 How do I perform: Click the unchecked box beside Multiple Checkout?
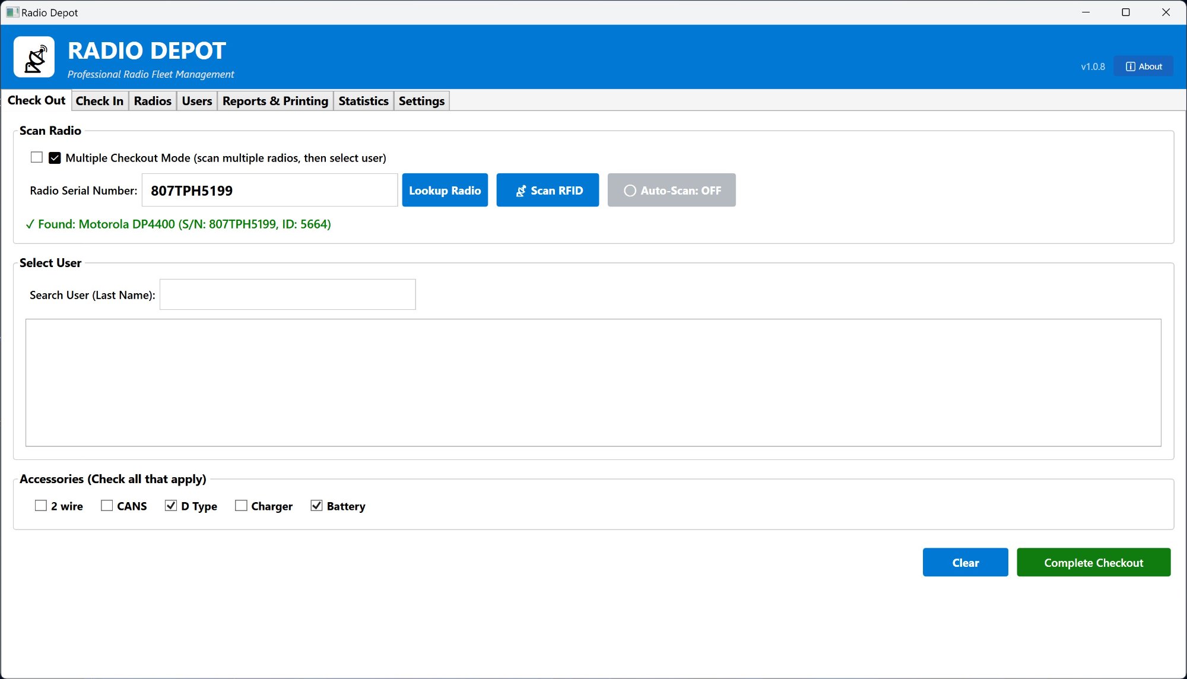click(37, 157)
